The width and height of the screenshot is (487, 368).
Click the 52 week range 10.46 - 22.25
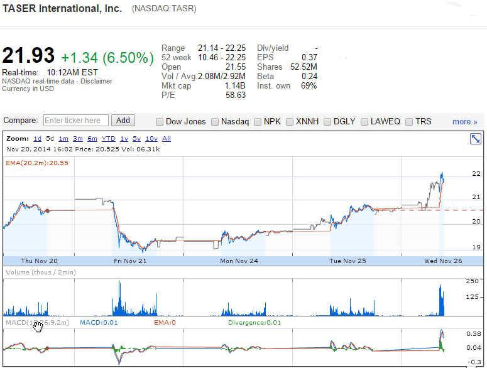point(222,57)
